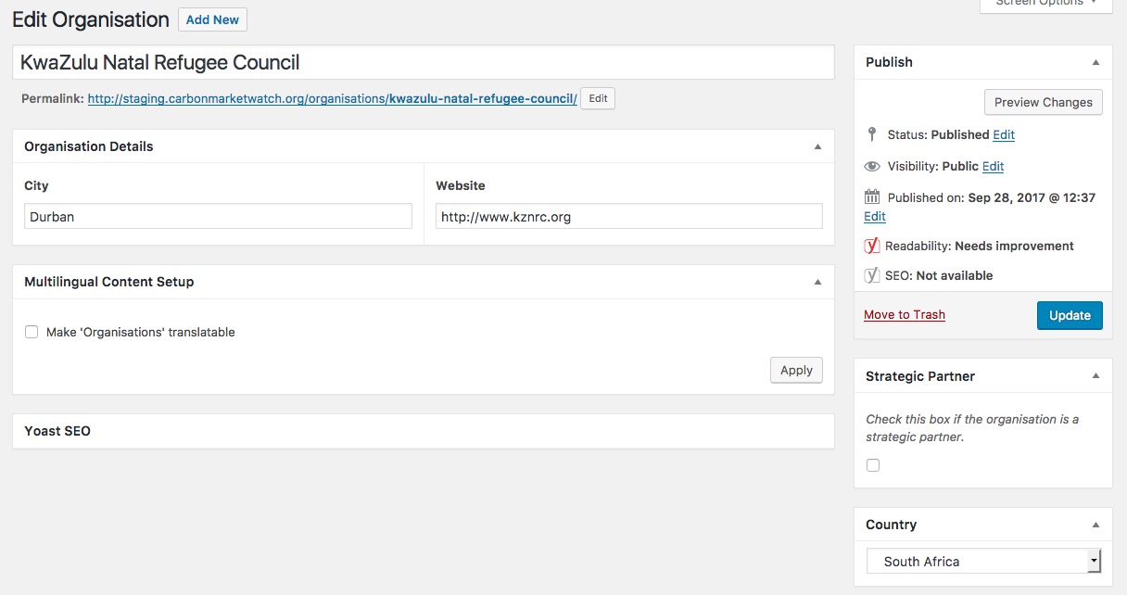
Task: Click the 'Organisation Details' panel title
Action: [x=89, y=146]
